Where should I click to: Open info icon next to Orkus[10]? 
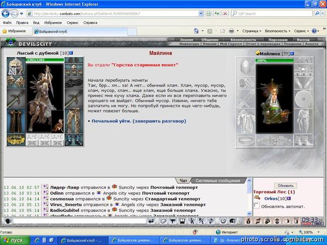click(289, 199)
